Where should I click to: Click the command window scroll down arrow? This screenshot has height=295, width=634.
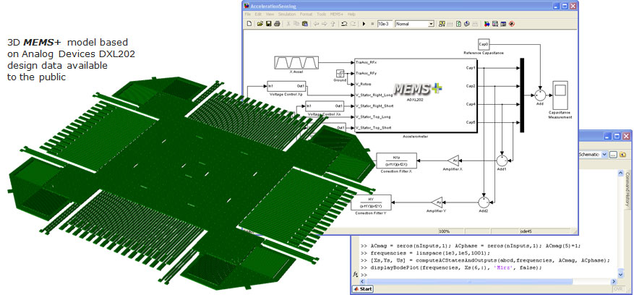tap(620, 275)
